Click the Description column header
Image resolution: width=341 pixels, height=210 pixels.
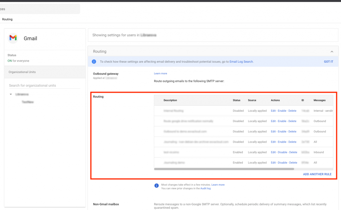[x=170, y=100]
